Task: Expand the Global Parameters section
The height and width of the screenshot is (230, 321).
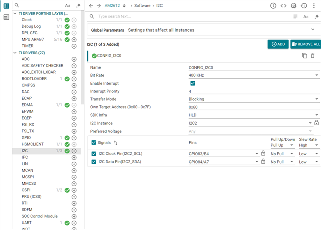Action: tap(313, 29)
